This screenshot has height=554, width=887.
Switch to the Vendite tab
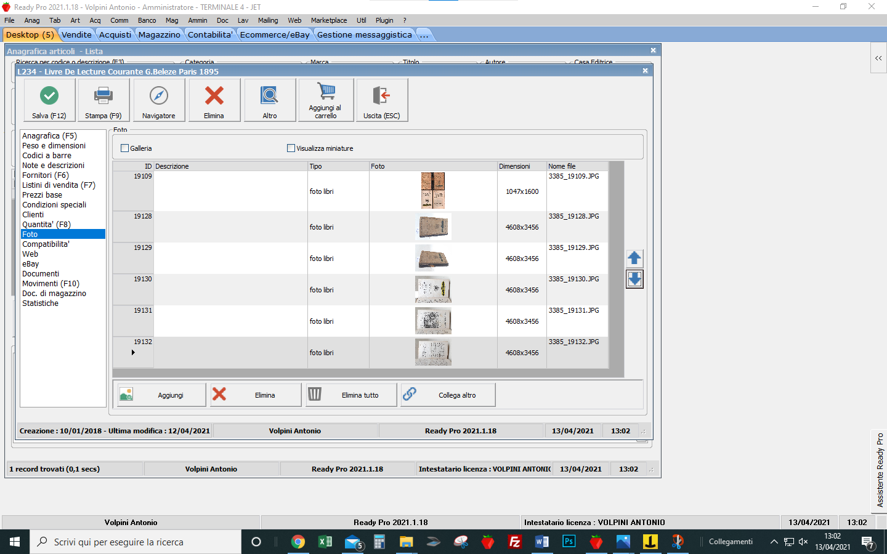(77, 34)
